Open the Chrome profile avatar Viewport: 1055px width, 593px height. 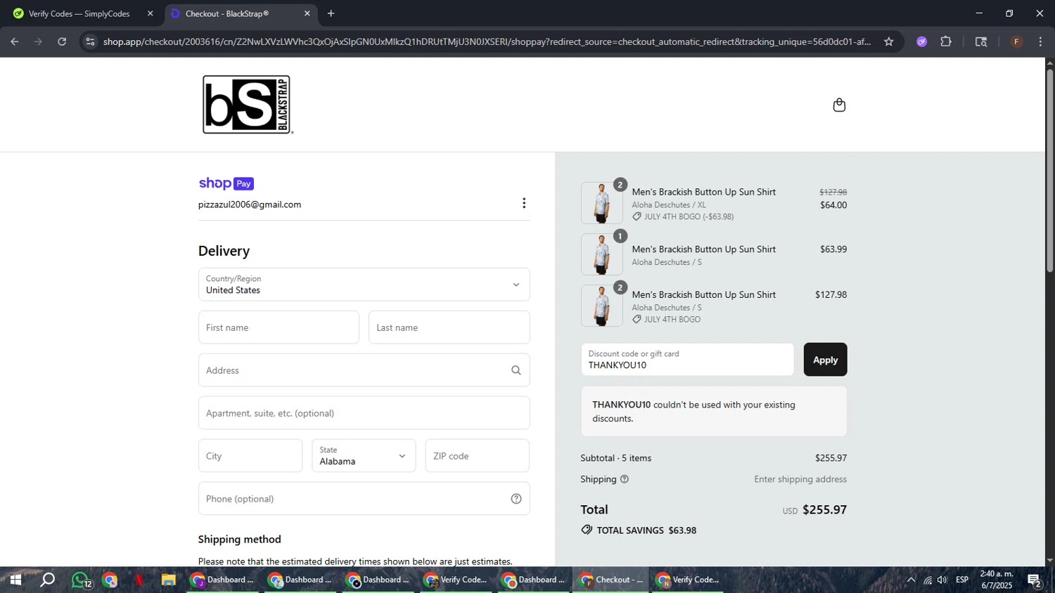(1016, 41)
